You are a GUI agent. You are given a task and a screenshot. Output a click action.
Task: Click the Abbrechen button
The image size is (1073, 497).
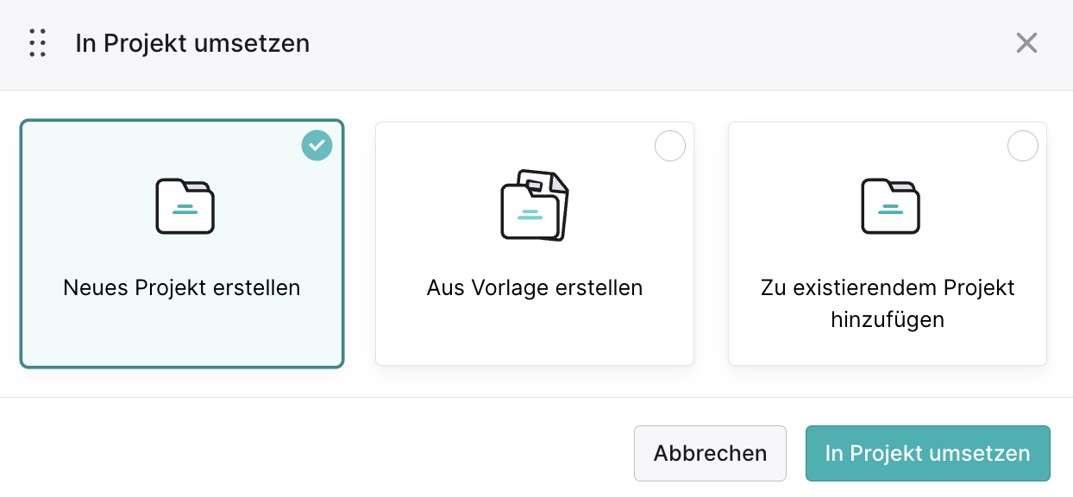tap(710, 453)
